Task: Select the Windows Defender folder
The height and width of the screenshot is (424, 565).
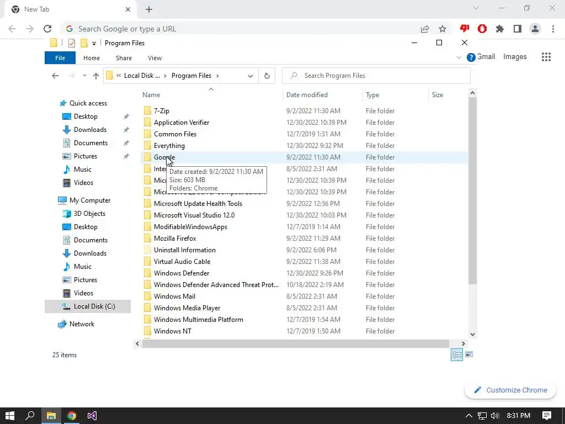Action: tap(181, 273)
